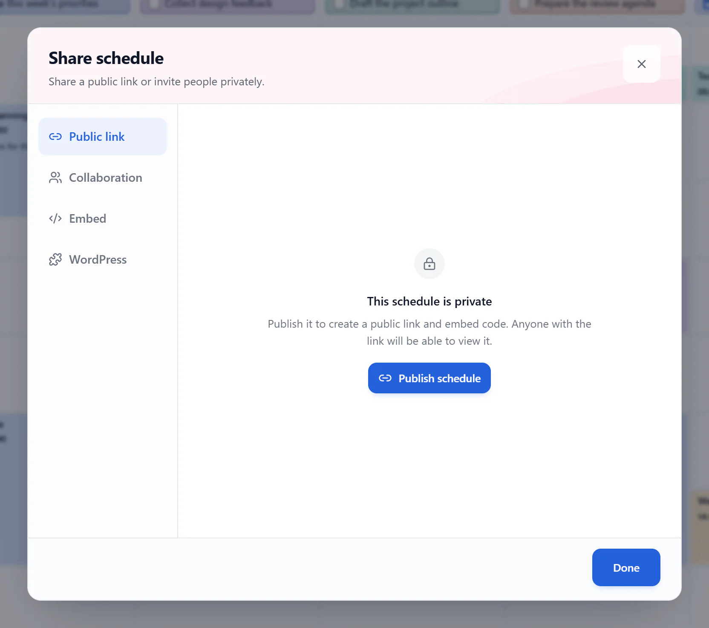Viewport: 709px width, 628px height.
Task: Close the Share schedule dialog
Action: pos(642,64)
